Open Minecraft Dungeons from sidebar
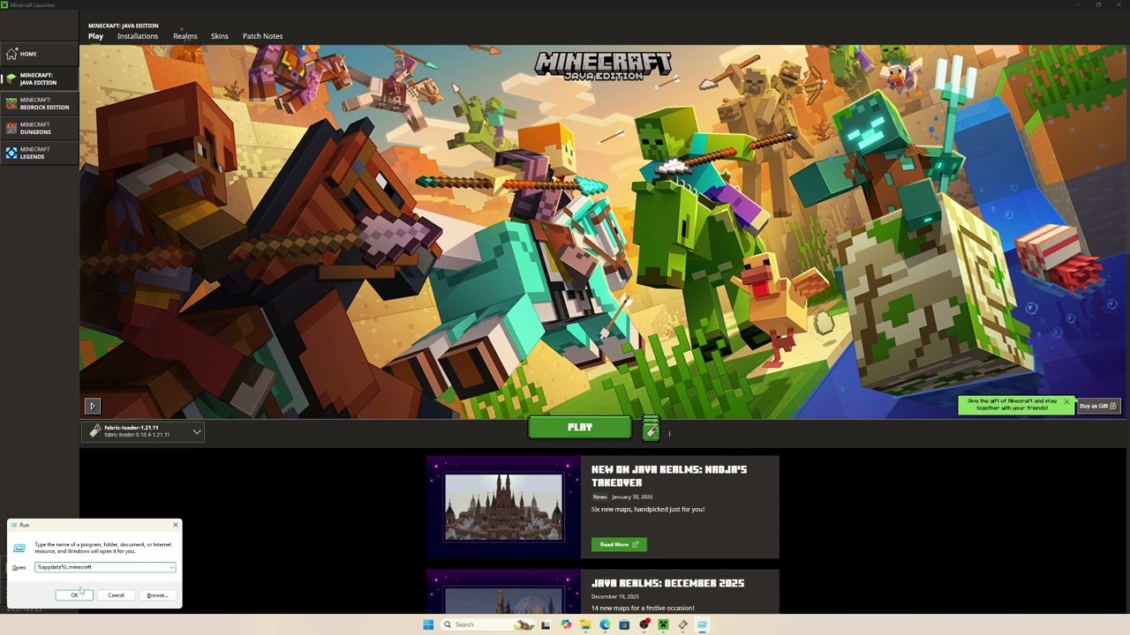This screenshot has width=1130, height=635. [39, 128]
